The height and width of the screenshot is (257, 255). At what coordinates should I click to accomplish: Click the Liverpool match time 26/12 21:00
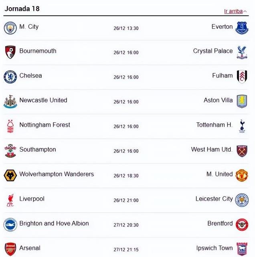tap(126, 200)
